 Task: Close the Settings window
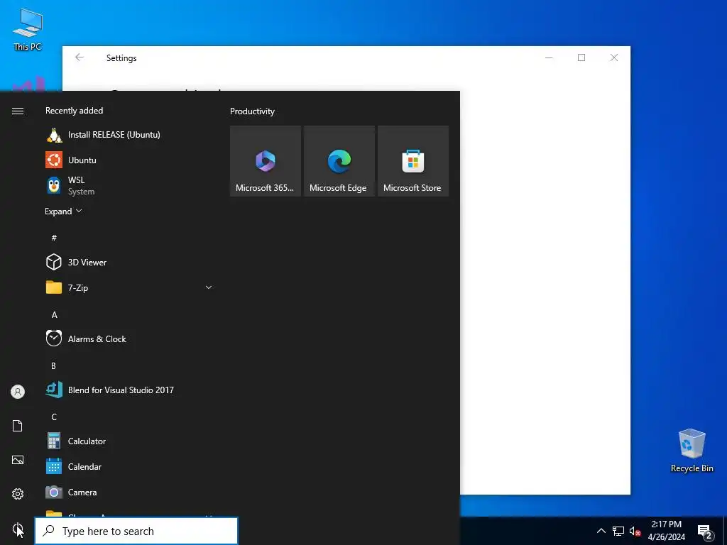614,57
